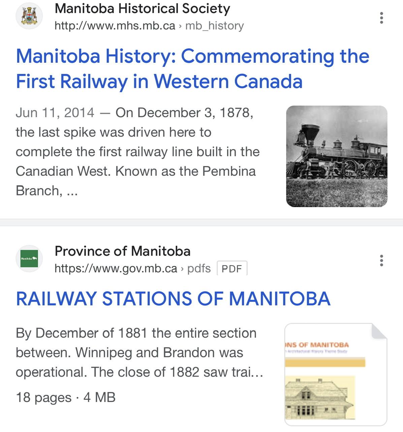The height and width of the screenshot is (432, 403).
Task: Click the PDF badge next to gov.mb.ca URL
Action: pyautogui.click(x=232, y=269)
